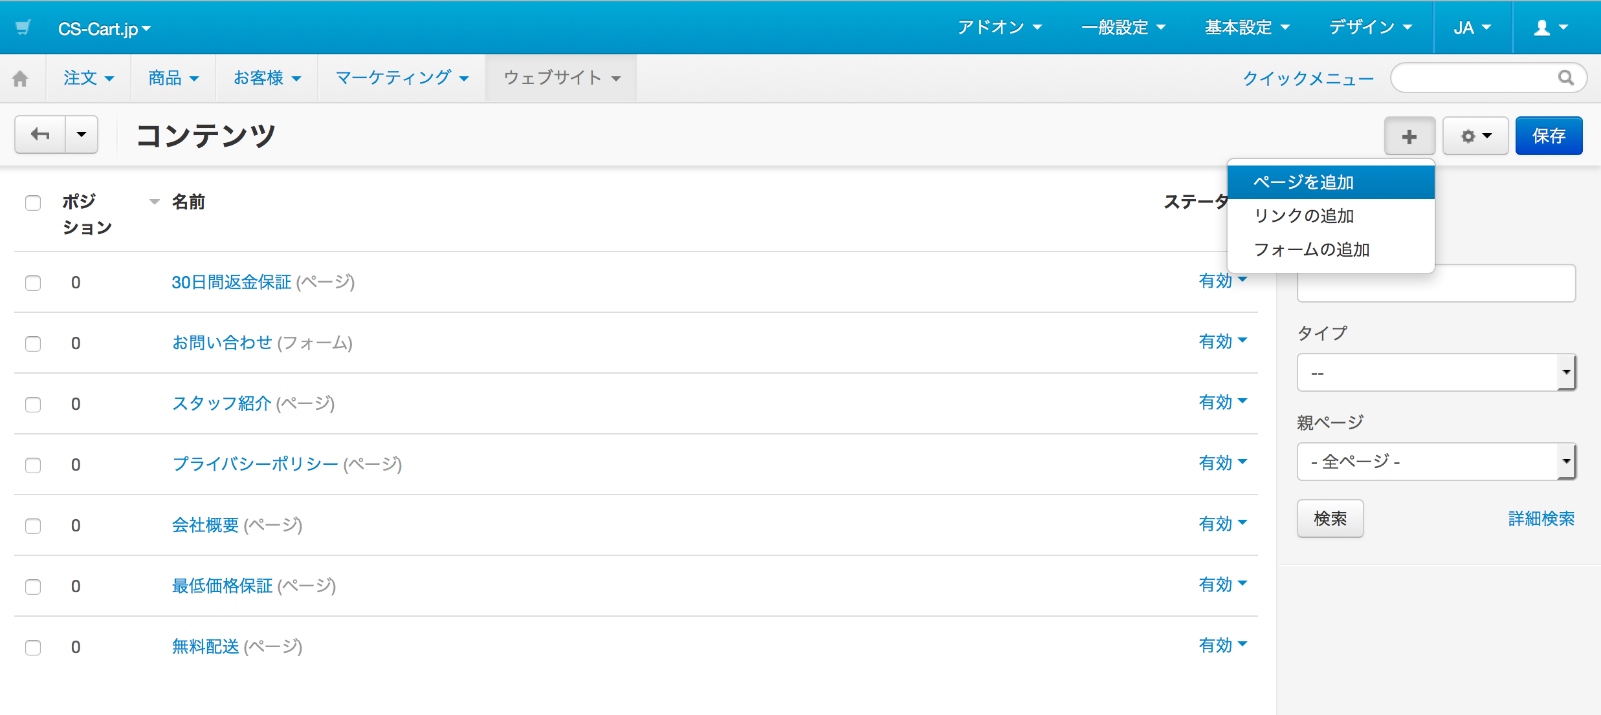The width and height of the screenshot is (1601, 715).
Task: Focus the top quick search field
Action: (1488, 78)
